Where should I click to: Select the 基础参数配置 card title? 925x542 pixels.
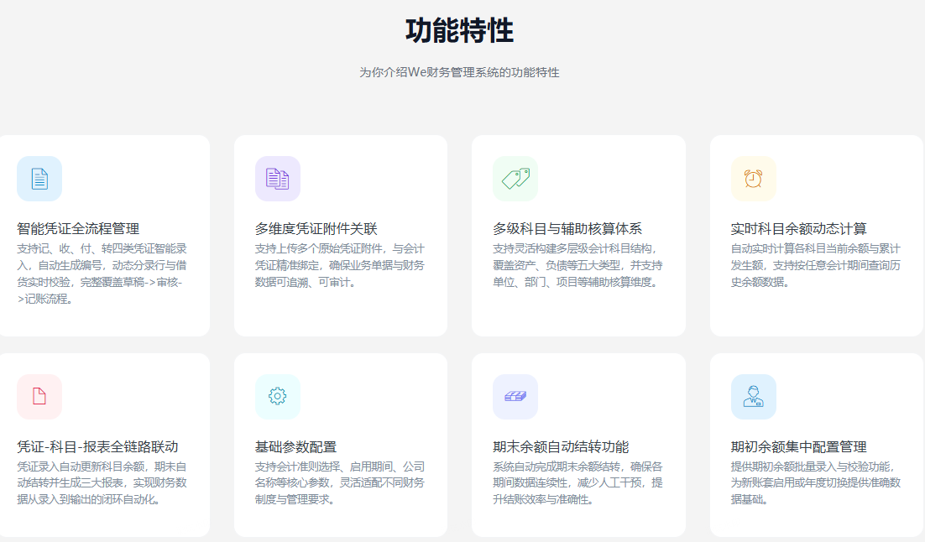click(x=295, y=446)
